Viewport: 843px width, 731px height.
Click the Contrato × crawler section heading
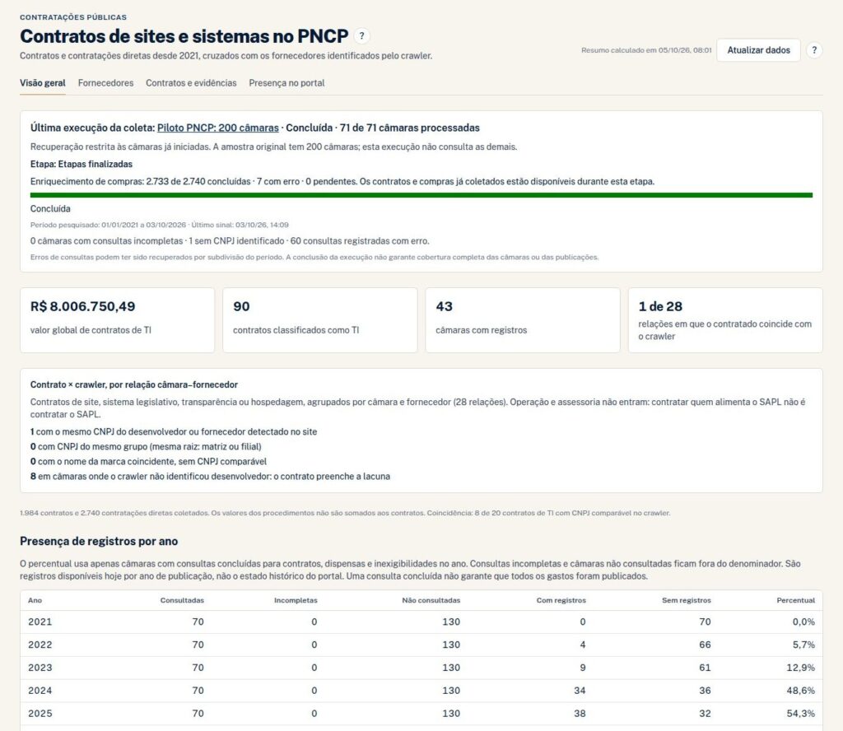coord(134,385)
